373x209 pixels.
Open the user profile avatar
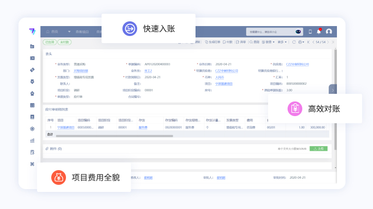pyautogui.click(x=329, y=32)
